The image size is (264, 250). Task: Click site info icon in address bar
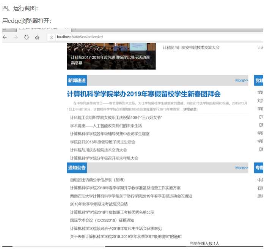[51, 37]
